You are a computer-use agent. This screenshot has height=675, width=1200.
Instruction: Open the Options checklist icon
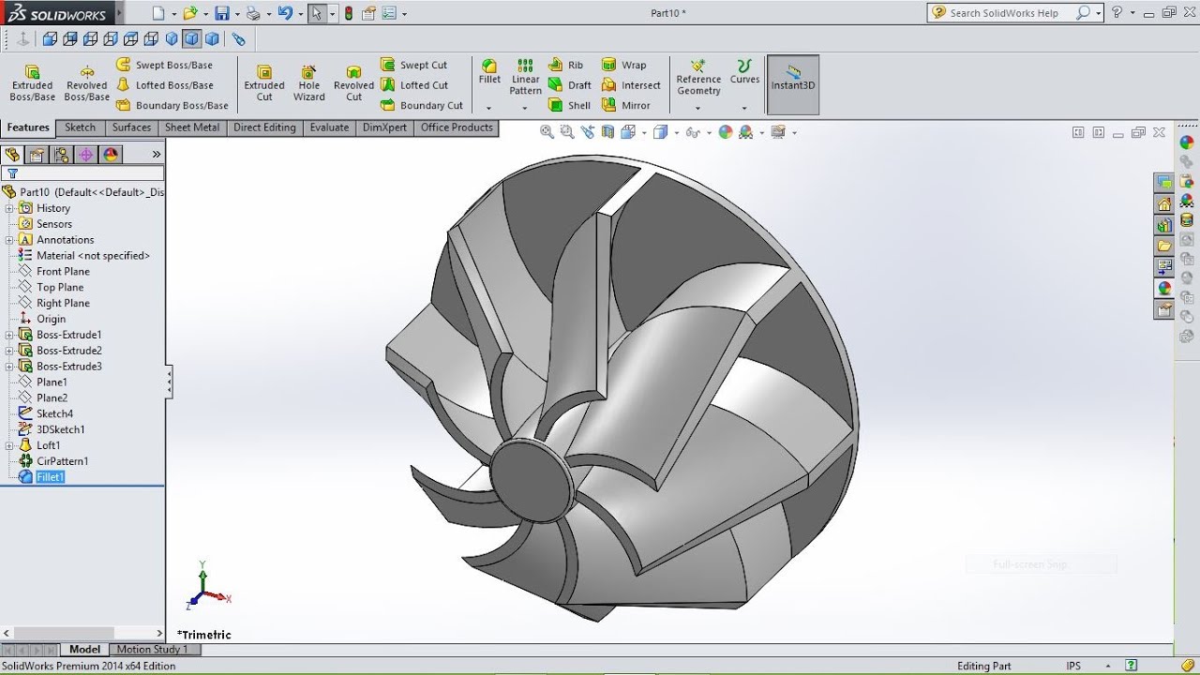tap(389, 13)
